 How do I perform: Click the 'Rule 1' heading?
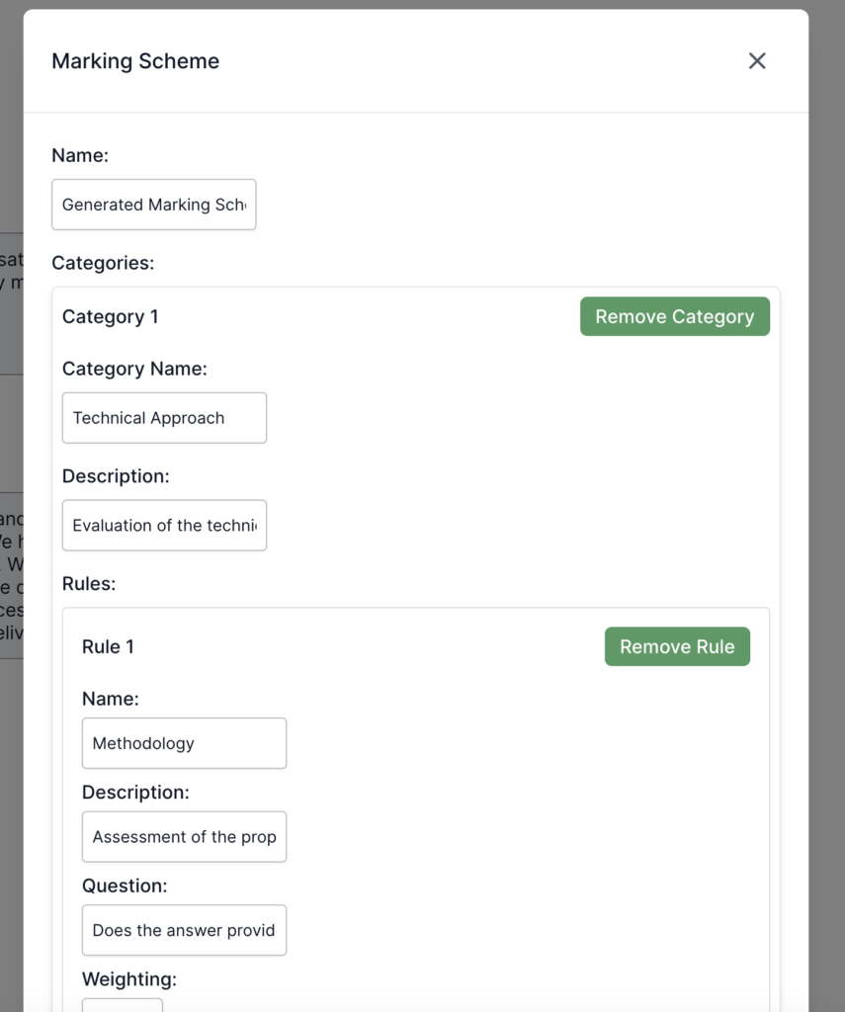108,647
